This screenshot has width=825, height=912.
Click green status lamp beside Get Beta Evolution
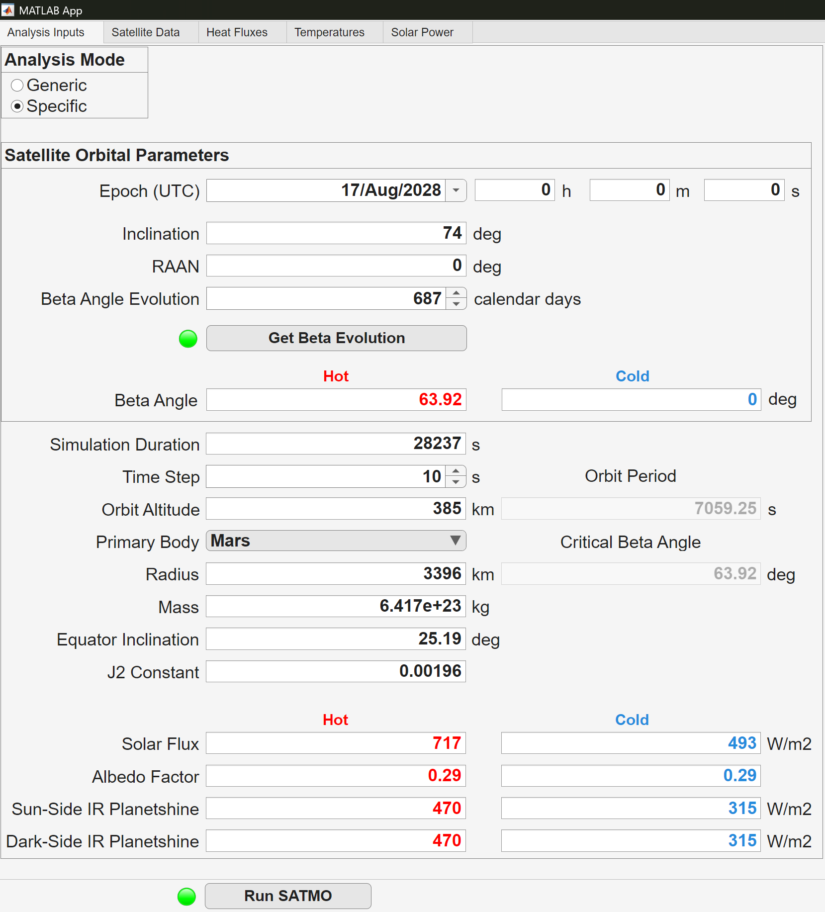(x=188, y=339)
